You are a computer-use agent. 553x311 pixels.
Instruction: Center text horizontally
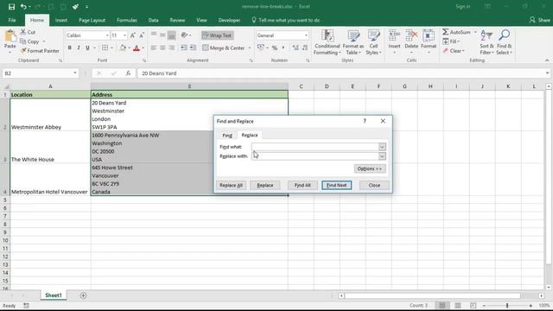162,48
